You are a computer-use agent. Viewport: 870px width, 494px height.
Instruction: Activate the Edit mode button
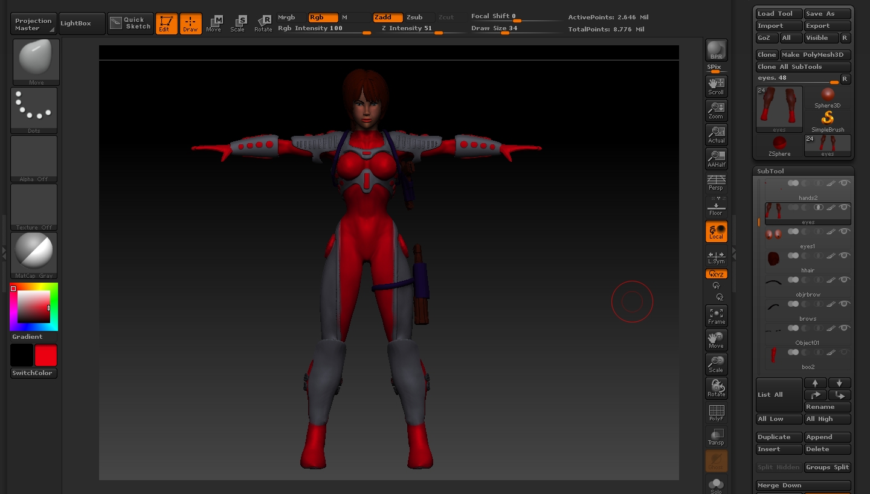tap(166, 24)
